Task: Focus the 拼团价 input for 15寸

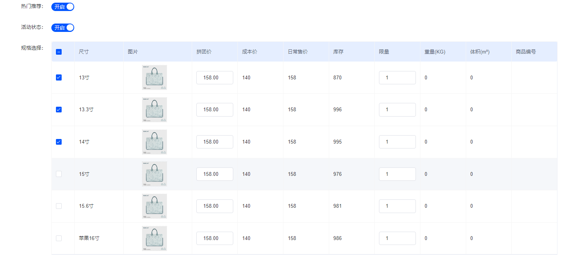Action: pos(215,174)
